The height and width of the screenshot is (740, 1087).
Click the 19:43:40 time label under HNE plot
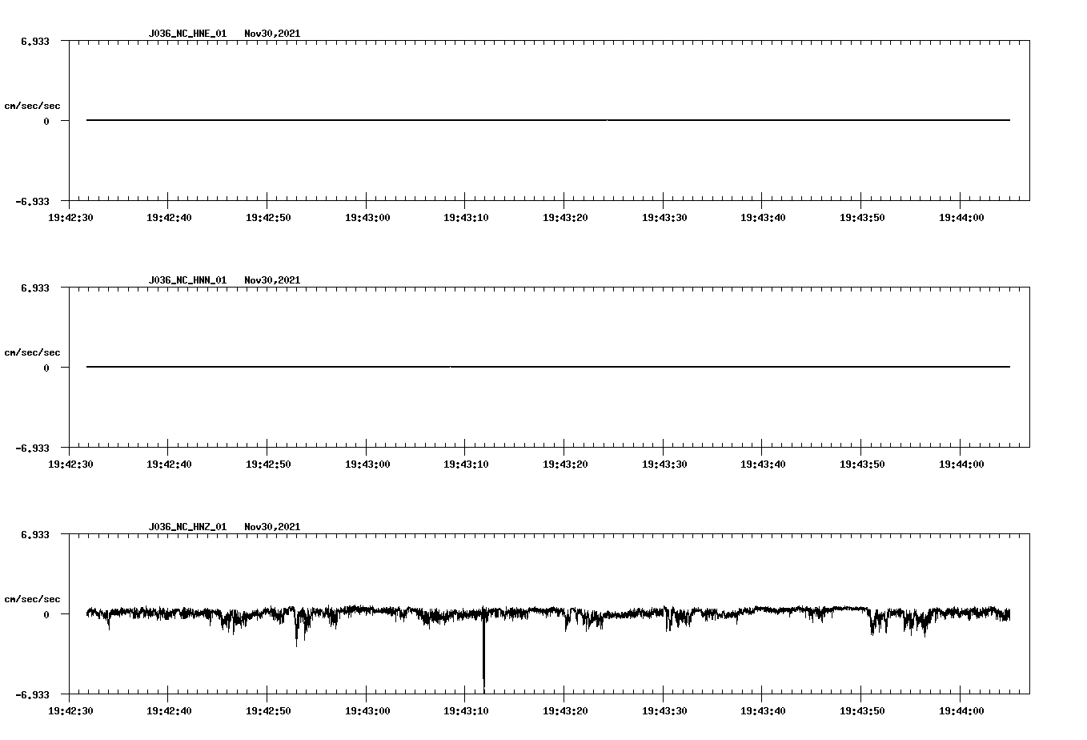[764, 217]
